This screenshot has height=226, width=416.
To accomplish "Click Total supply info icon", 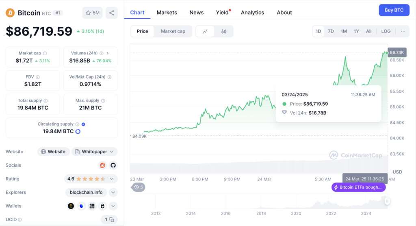I will click(45, 101).
